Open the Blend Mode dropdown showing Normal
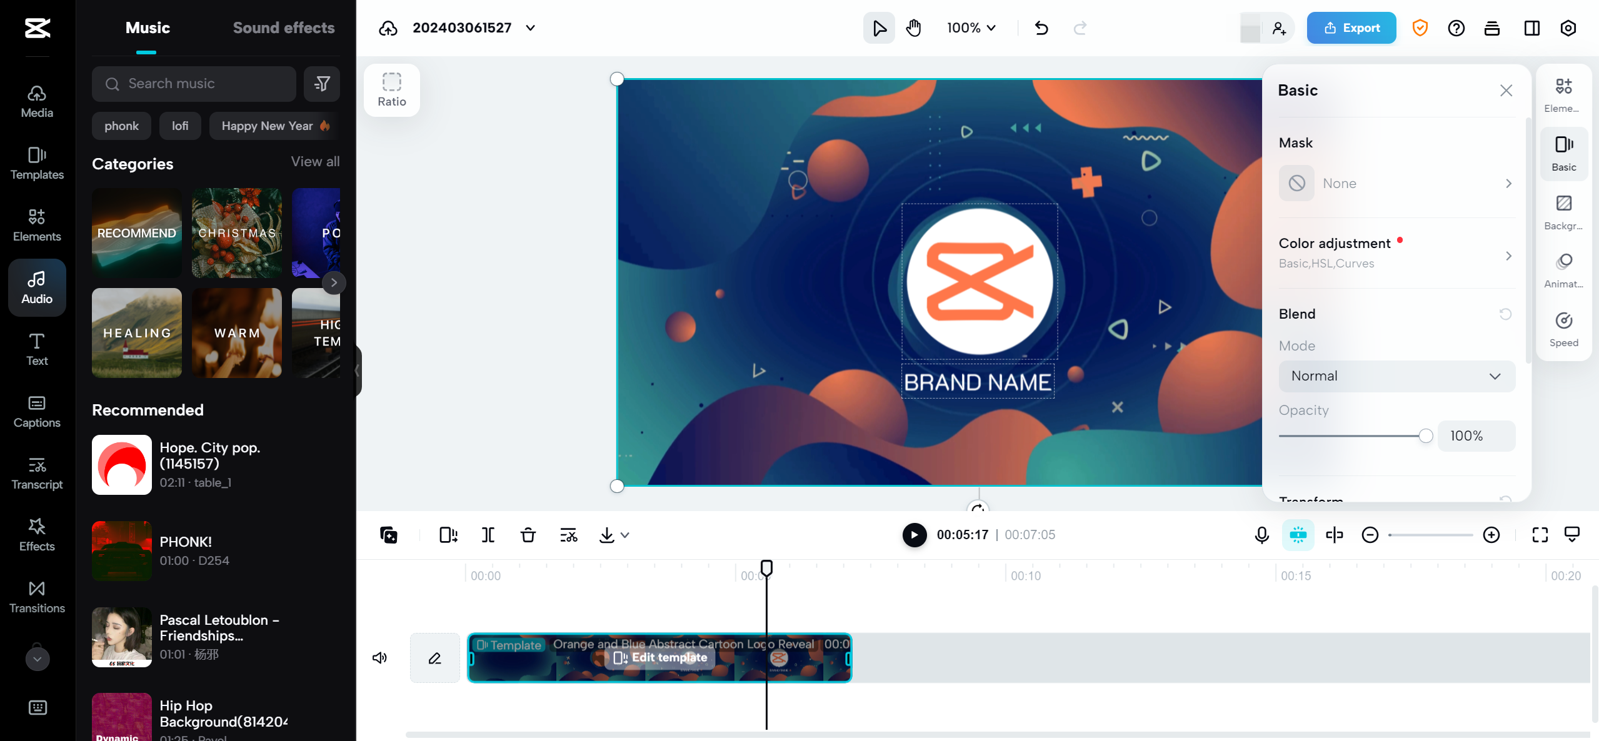Viewport: 1599px width, 741px height. click(1395, 375)
